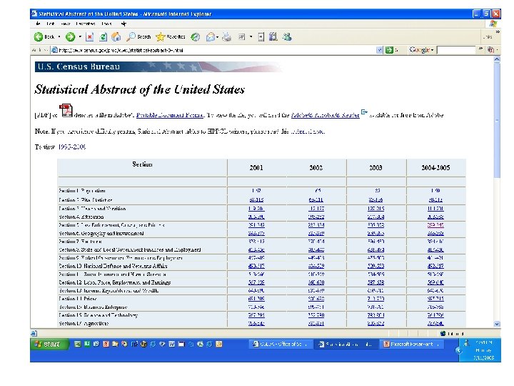Click the page icon in address bar
514x386 pixels.
[x=55, y=50]
